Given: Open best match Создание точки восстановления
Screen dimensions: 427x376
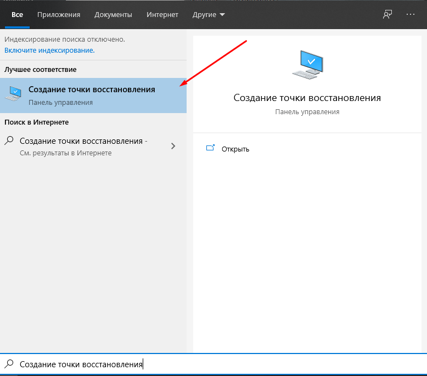Looking at the screenshot, I should click(93, 96).
